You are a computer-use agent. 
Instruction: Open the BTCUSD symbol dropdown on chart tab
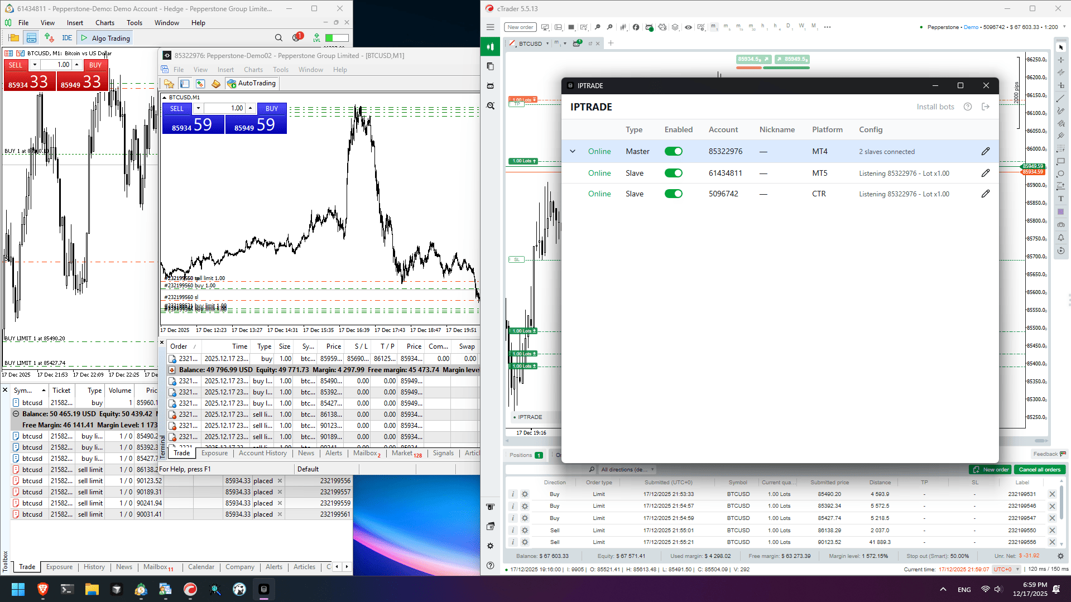(548, 43)
